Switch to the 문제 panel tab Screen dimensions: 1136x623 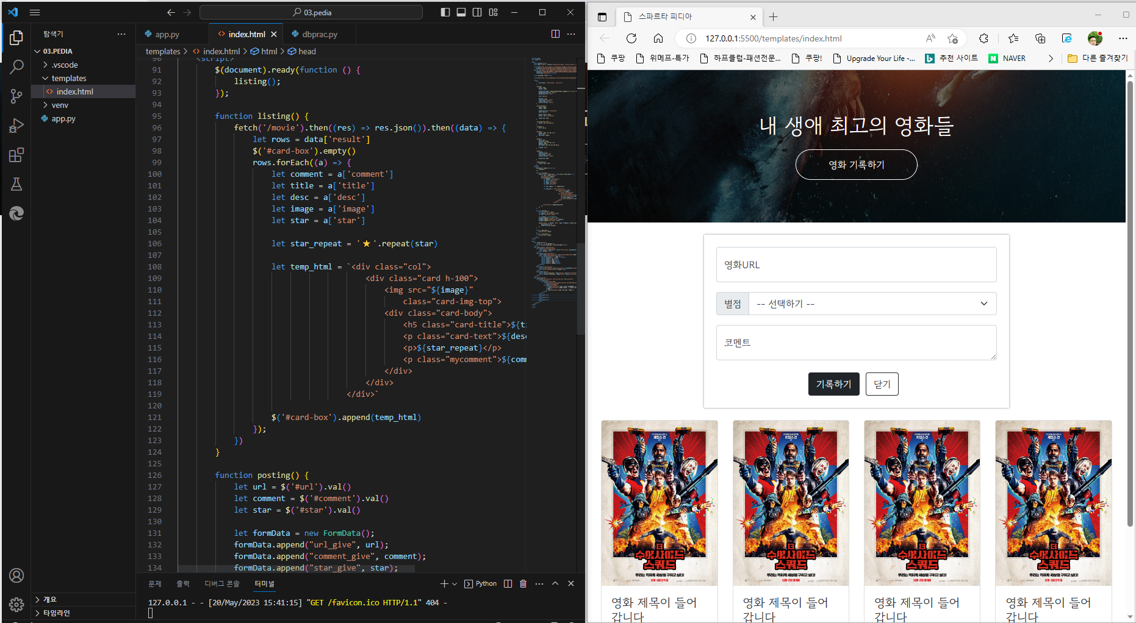coord(155,584)
